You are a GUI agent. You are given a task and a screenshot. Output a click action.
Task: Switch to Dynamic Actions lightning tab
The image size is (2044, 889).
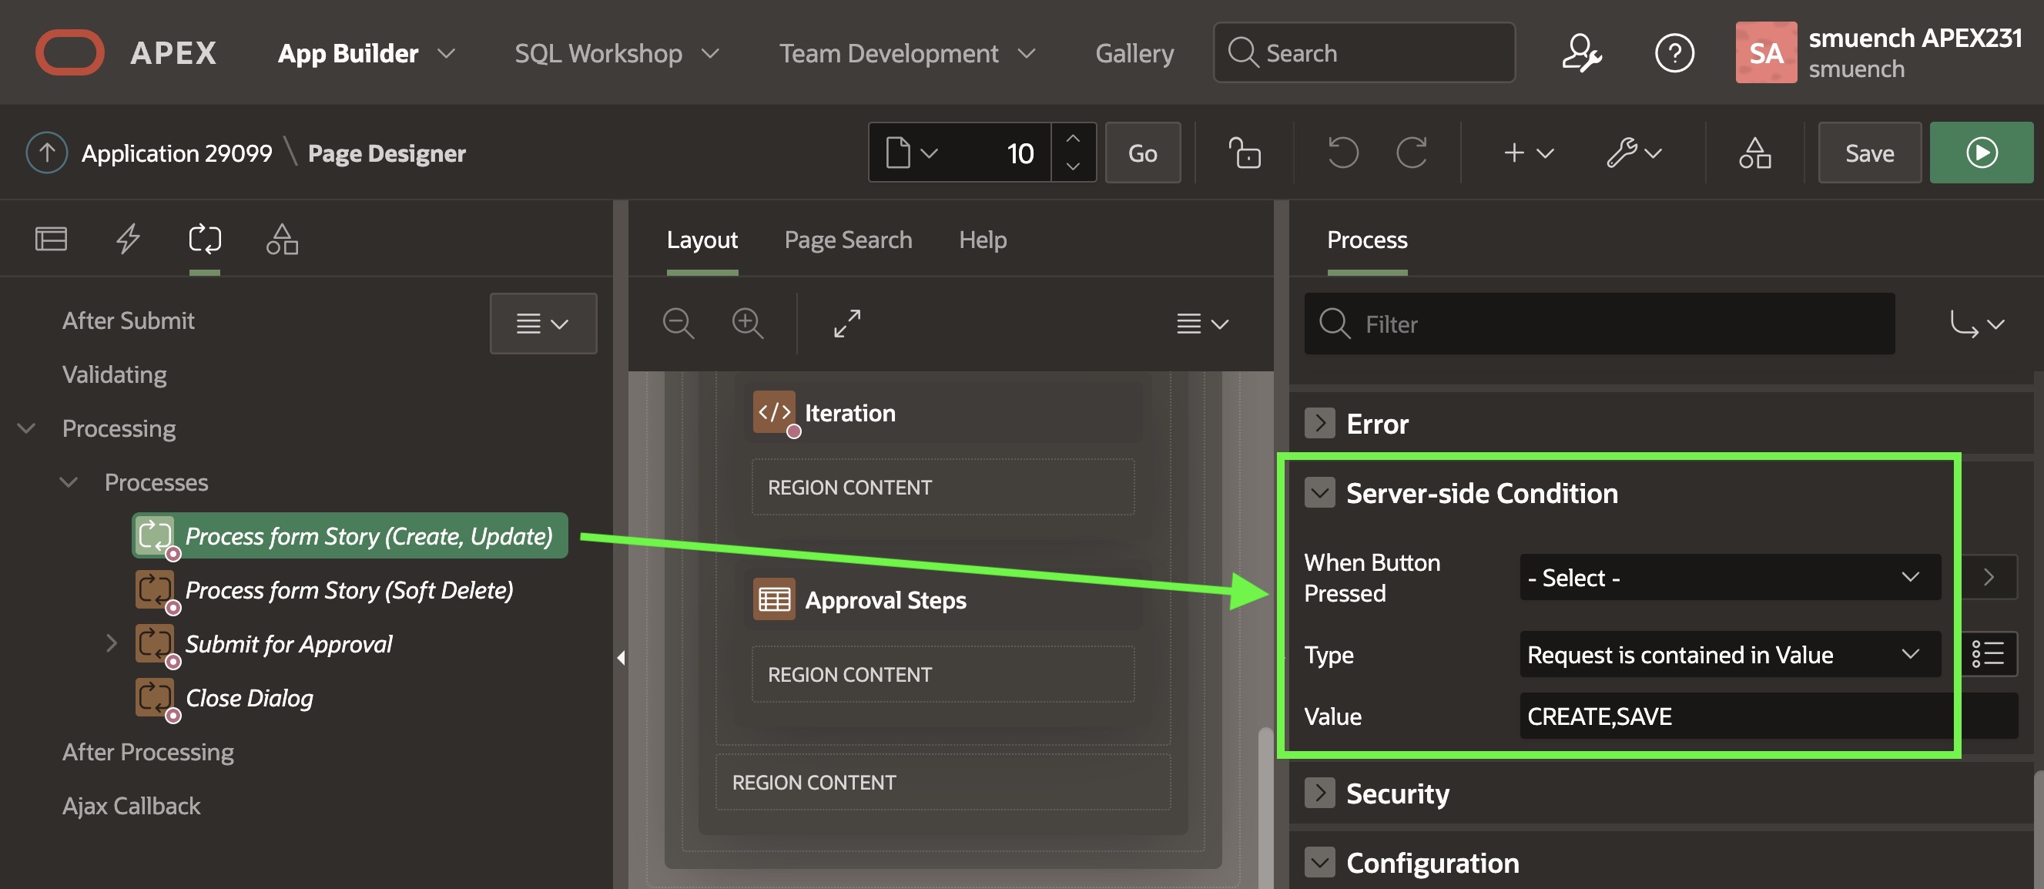pos(128,238)
